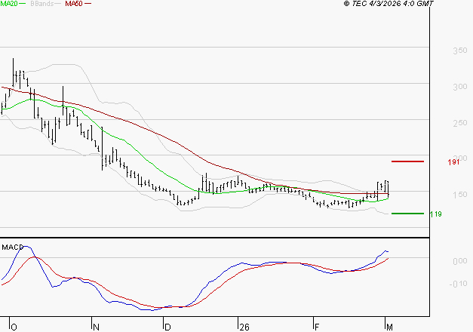Click the TEC timestamp text

click(x=389, y=4)
